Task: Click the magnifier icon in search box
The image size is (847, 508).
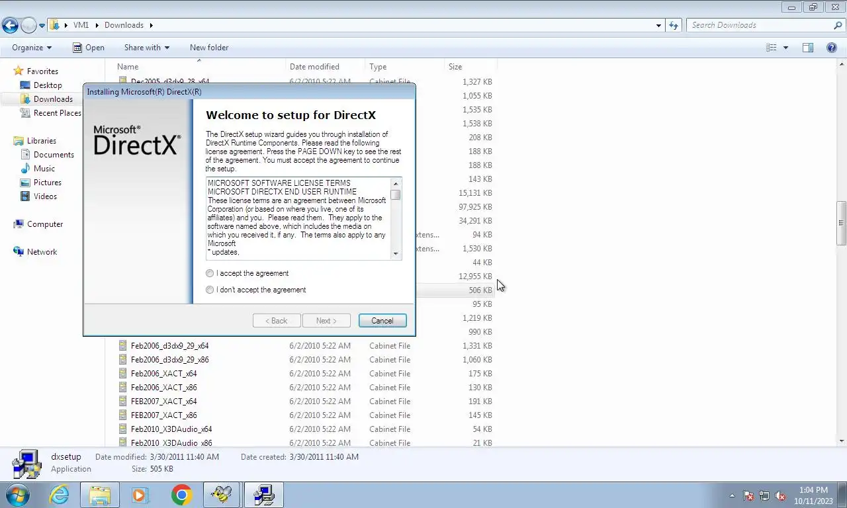Action: (838, 25)
